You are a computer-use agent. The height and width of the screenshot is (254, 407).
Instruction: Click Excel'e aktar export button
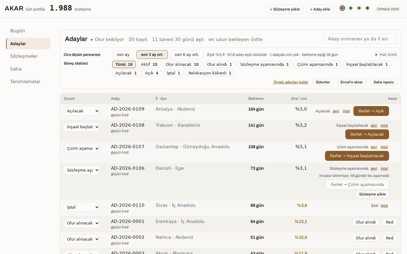[352, 82]
